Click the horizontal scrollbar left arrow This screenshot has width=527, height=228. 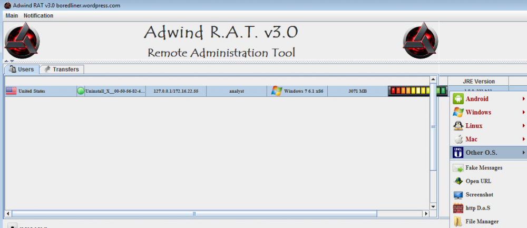tap(8, 214)
